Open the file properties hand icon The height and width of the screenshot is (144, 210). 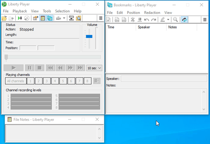tap(35, 18)
